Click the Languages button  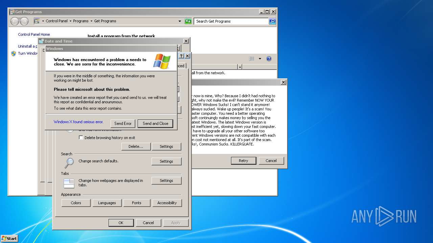click(x=107, y=203)
